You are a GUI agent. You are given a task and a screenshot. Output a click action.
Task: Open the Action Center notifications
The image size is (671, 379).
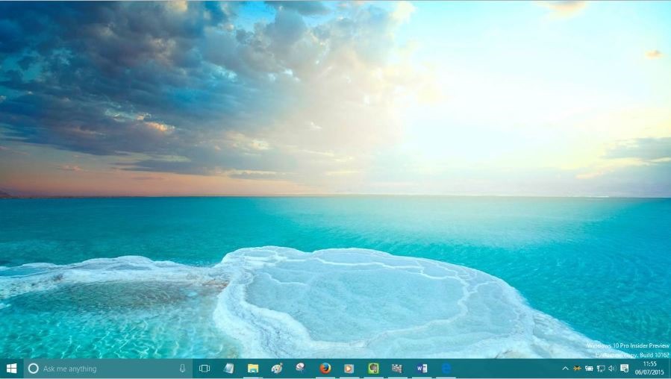tap(624, 369)
